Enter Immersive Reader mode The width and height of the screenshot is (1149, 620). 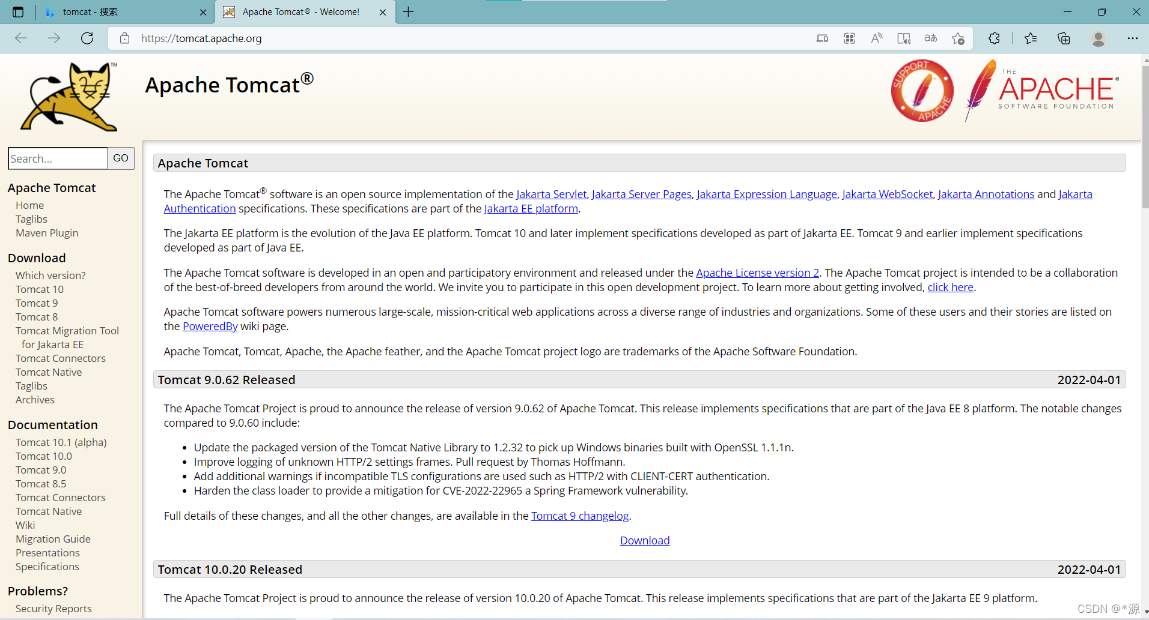coord(904,38)
